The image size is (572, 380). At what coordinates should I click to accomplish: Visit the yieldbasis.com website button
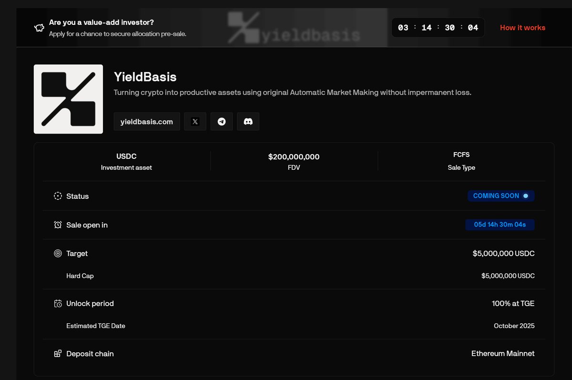pos(147,122)
